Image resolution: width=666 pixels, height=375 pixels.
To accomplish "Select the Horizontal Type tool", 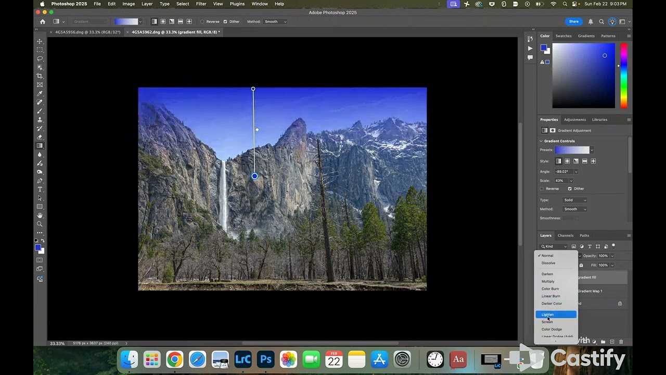I will (40, 190).
